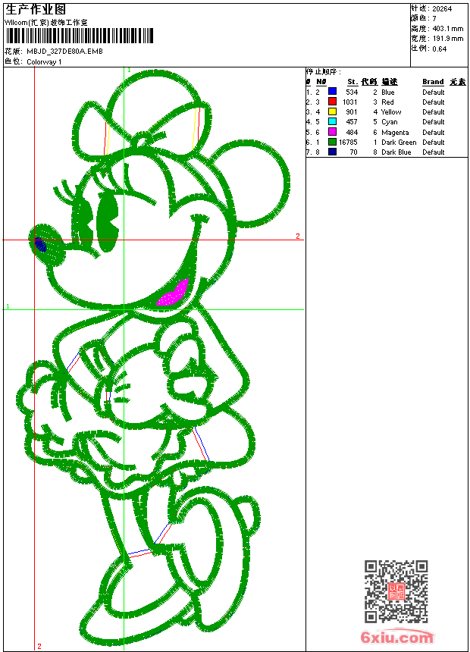
Task: Click the stitch count value 20264
Action: coord(442,9)
